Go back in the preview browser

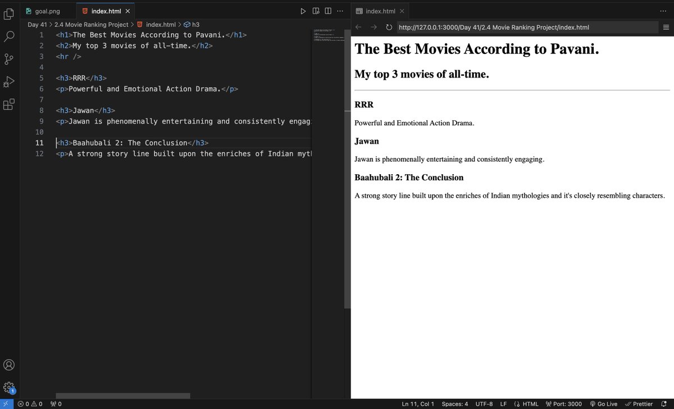359,27
